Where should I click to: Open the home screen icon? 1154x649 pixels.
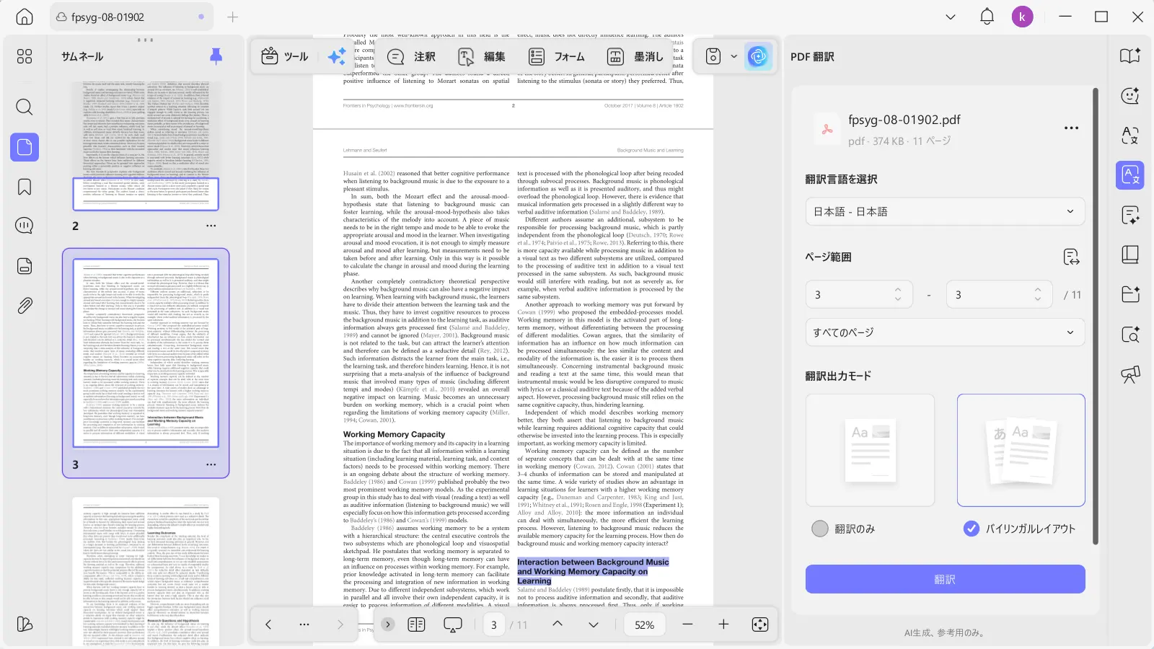click(x=25, y=17)
